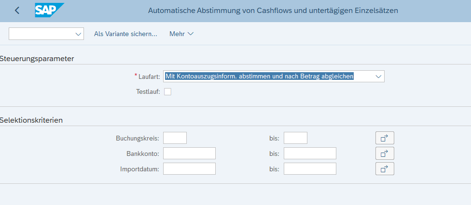This screenshot has width=471, height=205.
Task: Click the page title text
Action: pyautogui.click(x=273, y=11)
